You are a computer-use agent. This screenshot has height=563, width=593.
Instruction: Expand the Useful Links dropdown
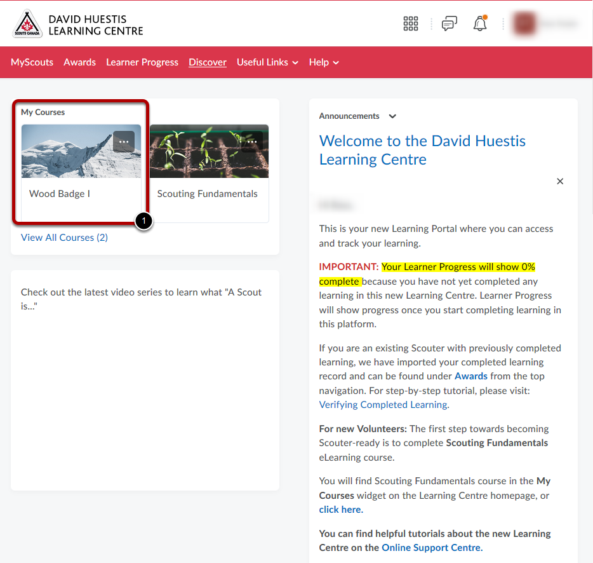pos(268,62)
